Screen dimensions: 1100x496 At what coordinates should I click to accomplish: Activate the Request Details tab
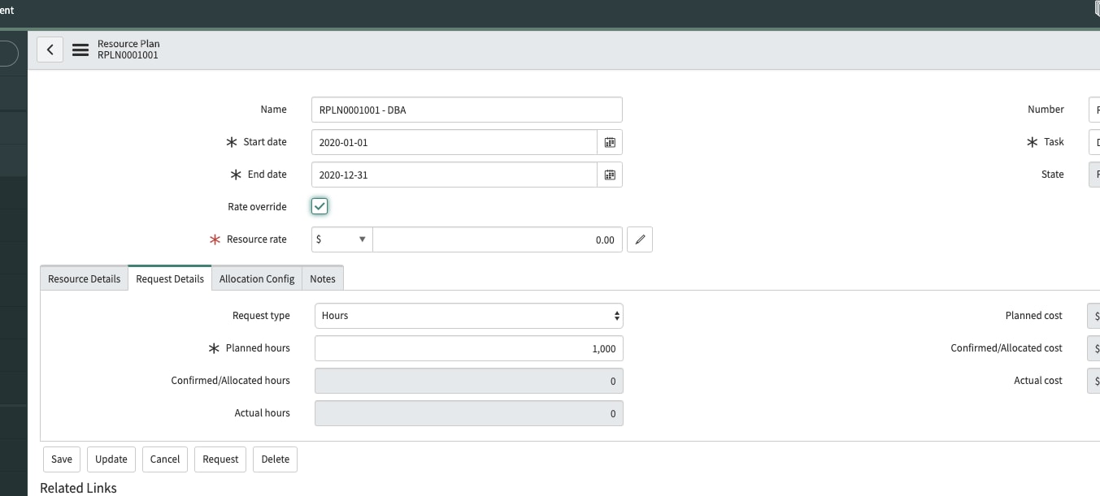tap(169, 278)
